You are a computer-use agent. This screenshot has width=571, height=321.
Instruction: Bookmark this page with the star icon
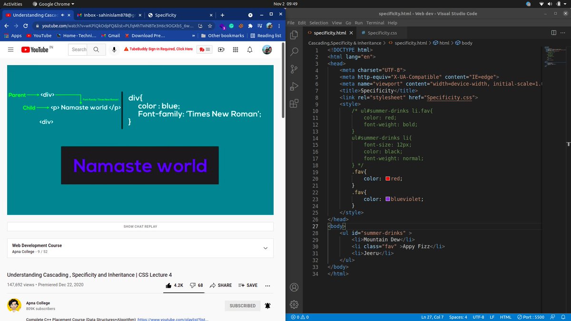210,26
